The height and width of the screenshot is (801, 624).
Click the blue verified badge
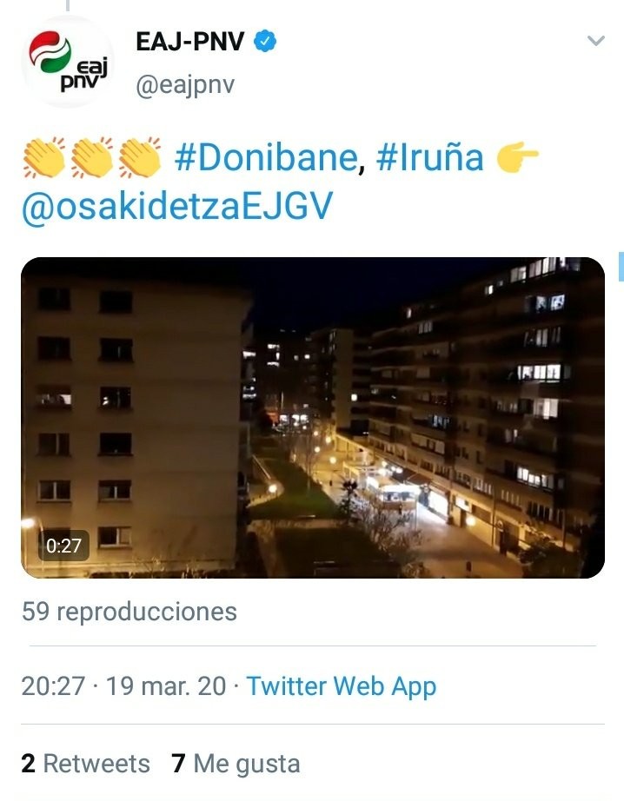(x=265, y=41)
